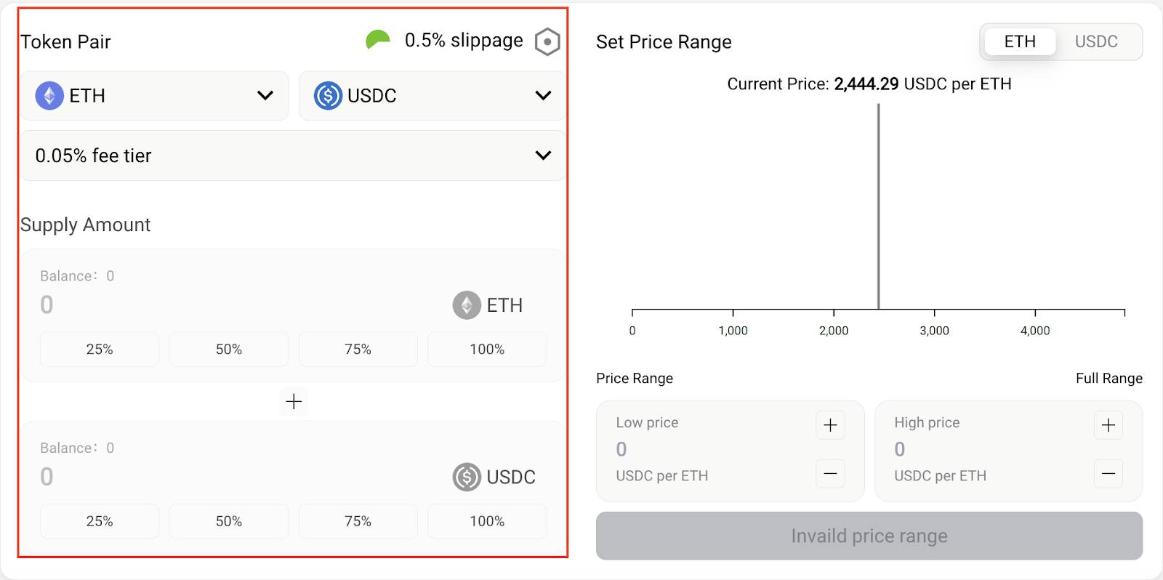Switch price view to USDC
Viewport: 1163px width, 580px height.
[x=1096, y=41]
